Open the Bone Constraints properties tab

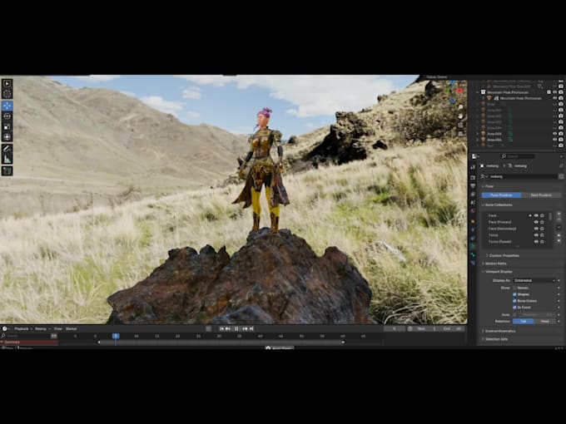click(473, 264)
